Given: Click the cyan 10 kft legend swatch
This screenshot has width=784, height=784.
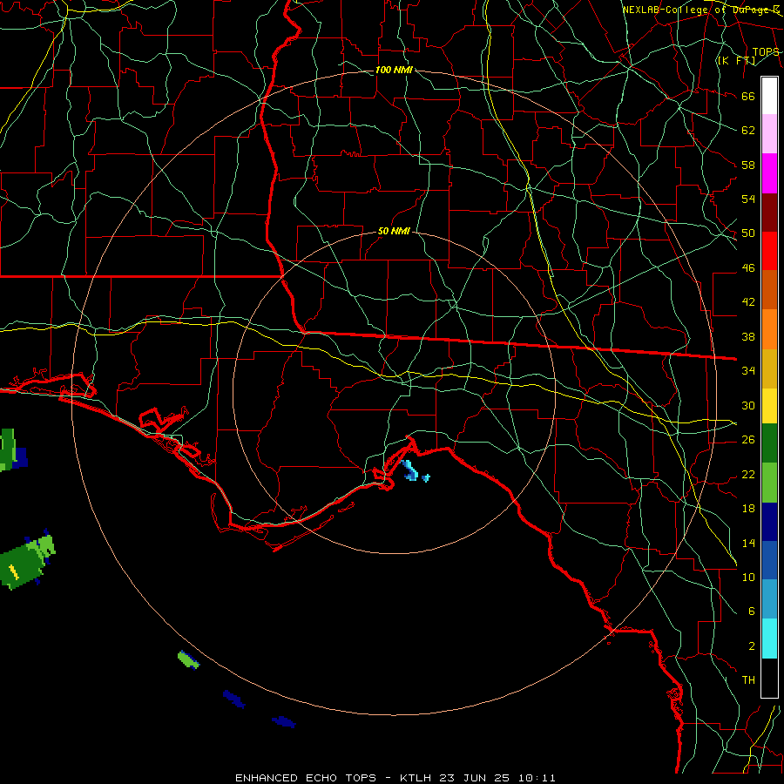Looking at the screenshot, I should click(769, 639).
